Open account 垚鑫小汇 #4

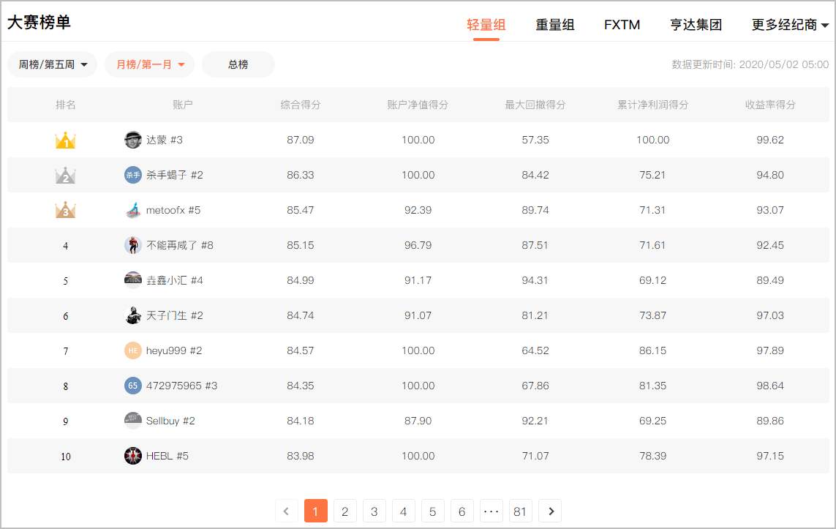click(174, 280)
